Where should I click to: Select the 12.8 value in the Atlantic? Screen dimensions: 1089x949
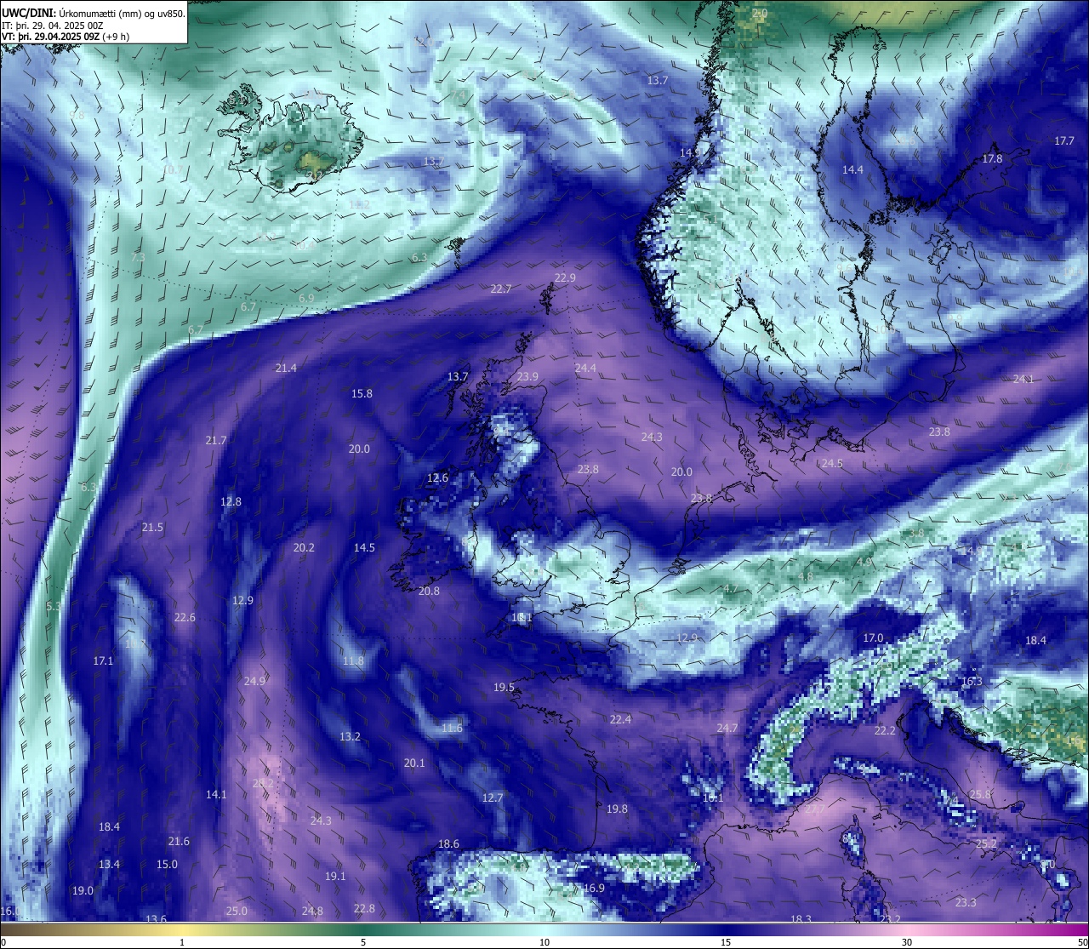coord(231,502)
